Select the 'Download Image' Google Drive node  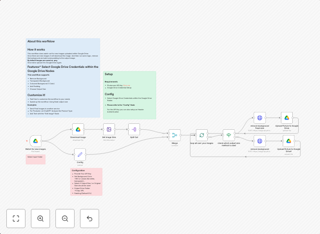coord(78,129)
